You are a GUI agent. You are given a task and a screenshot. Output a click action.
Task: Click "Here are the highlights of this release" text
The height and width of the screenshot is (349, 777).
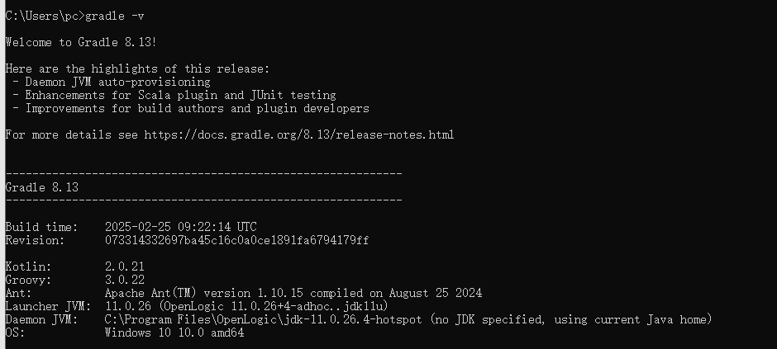pyautogui.click(x=137, y=68)
